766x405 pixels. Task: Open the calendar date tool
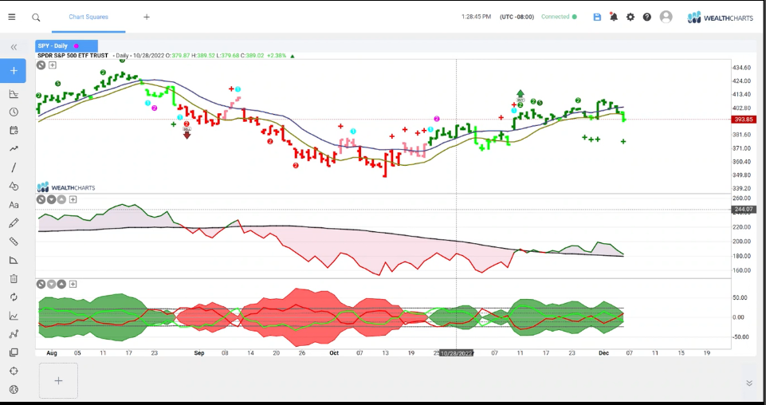click(x=14, y=131)
